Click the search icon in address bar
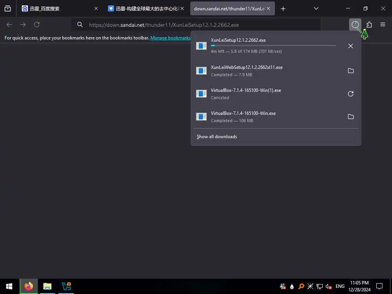Image resolution: width=392 pixels, height=294 pixels. [80, 24]
